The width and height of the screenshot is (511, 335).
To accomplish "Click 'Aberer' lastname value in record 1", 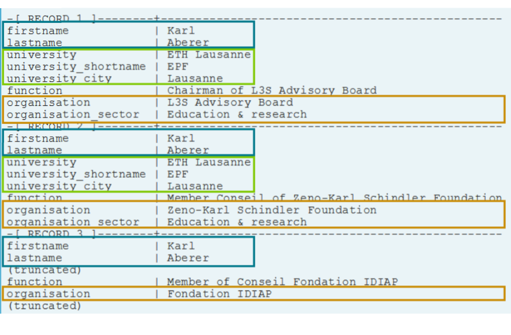I will (x=188, y=43).
